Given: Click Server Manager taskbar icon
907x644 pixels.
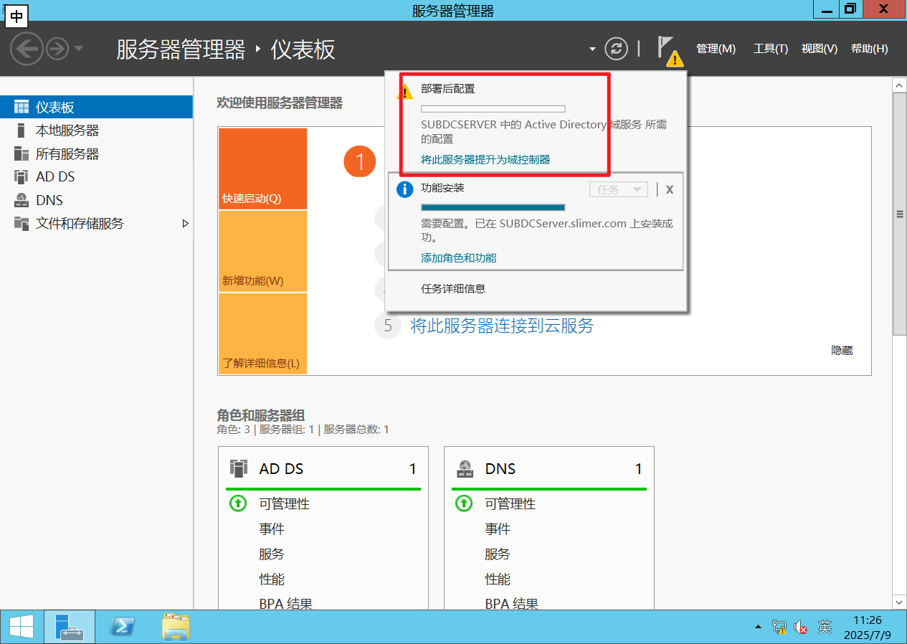Looking at the screenshot, I should tap(70, 628).
